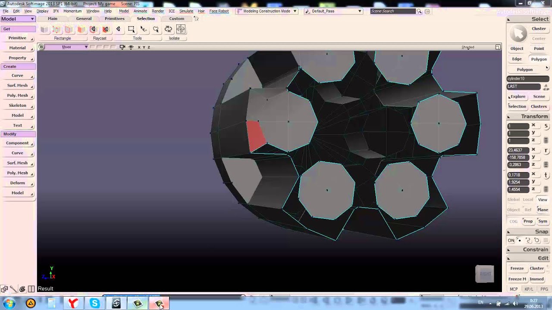
Task: Open the Yandex browser taskbar icon
Action: 74,304
